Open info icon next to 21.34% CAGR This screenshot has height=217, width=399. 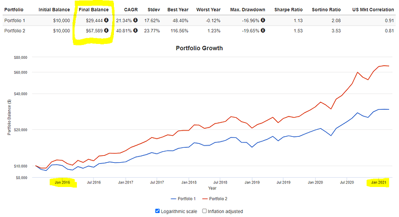pyautogui.click(x=136, y=20)
